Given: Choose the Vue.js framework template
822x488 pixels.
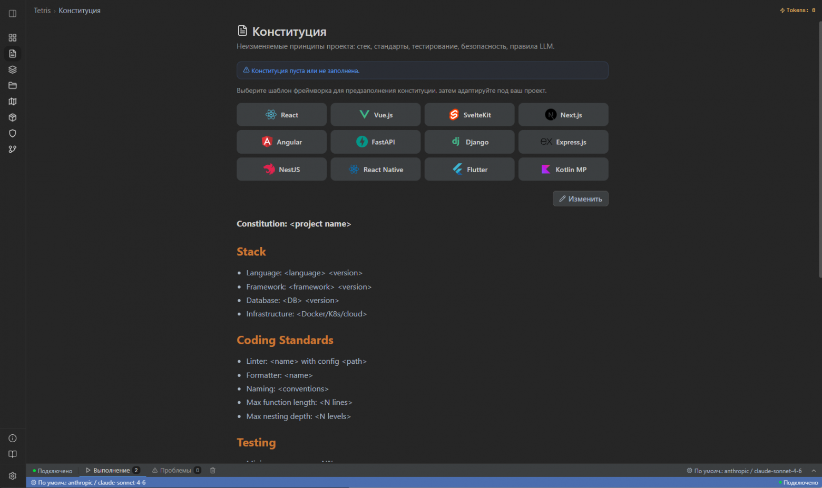Looking at the screenshot, I should 376,115.
